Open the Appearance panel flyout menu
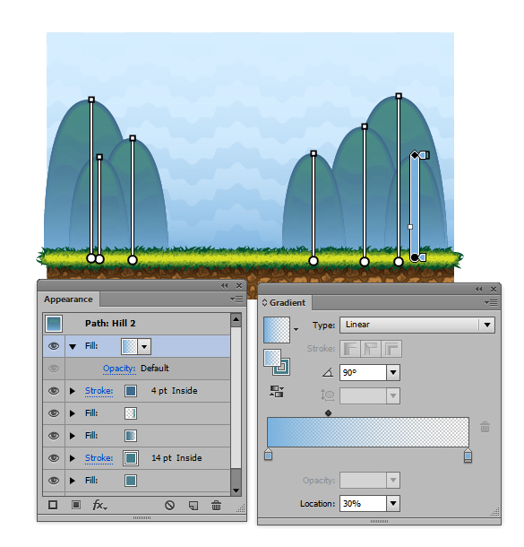This screenshot has height=547, width=524. 236,299
